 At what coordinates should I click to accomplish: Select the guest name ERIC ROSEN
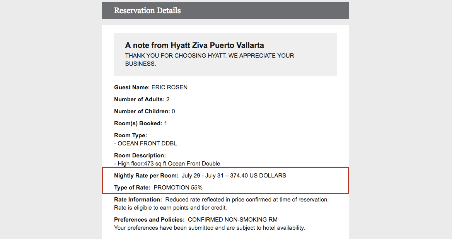tap(169, 87)
